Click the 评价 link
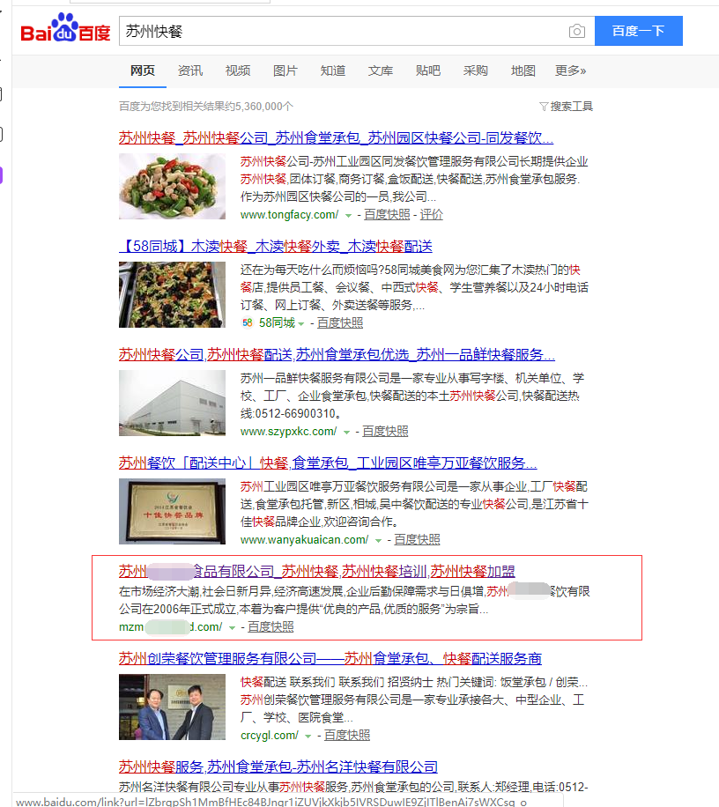 (x=431, y=215)
